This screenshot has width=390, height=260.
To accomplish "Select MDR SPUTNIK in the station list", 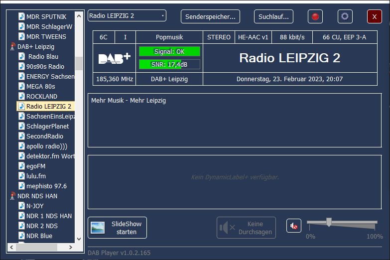I will point(46,16).
